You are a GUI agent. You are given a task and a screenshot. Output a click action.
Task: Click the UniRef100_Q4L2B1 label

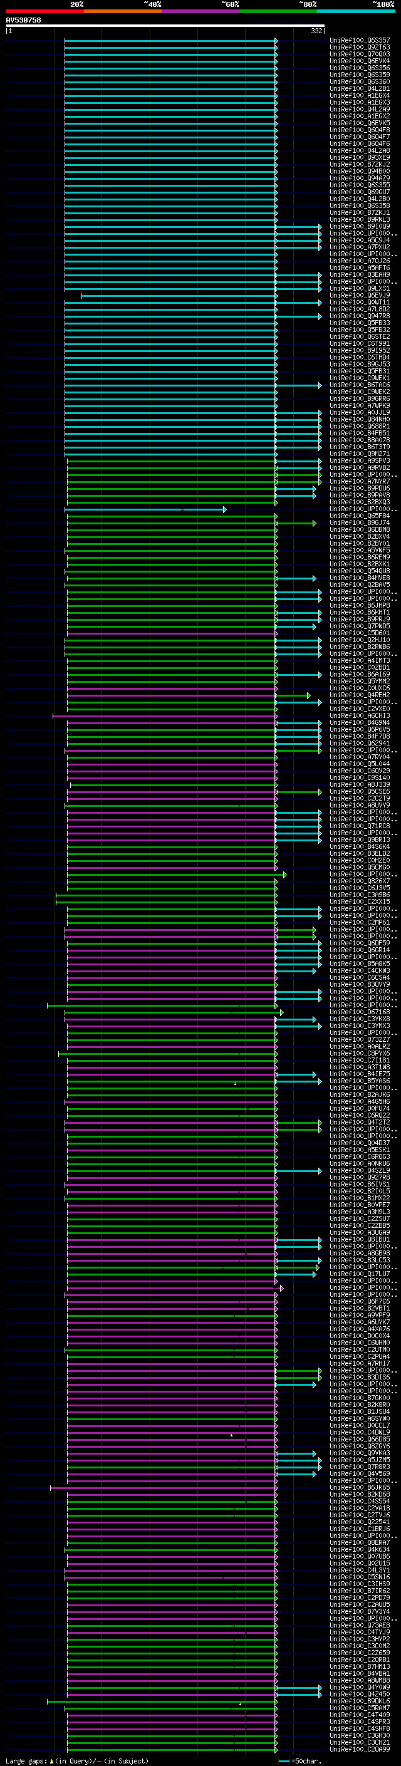[360, 88]
